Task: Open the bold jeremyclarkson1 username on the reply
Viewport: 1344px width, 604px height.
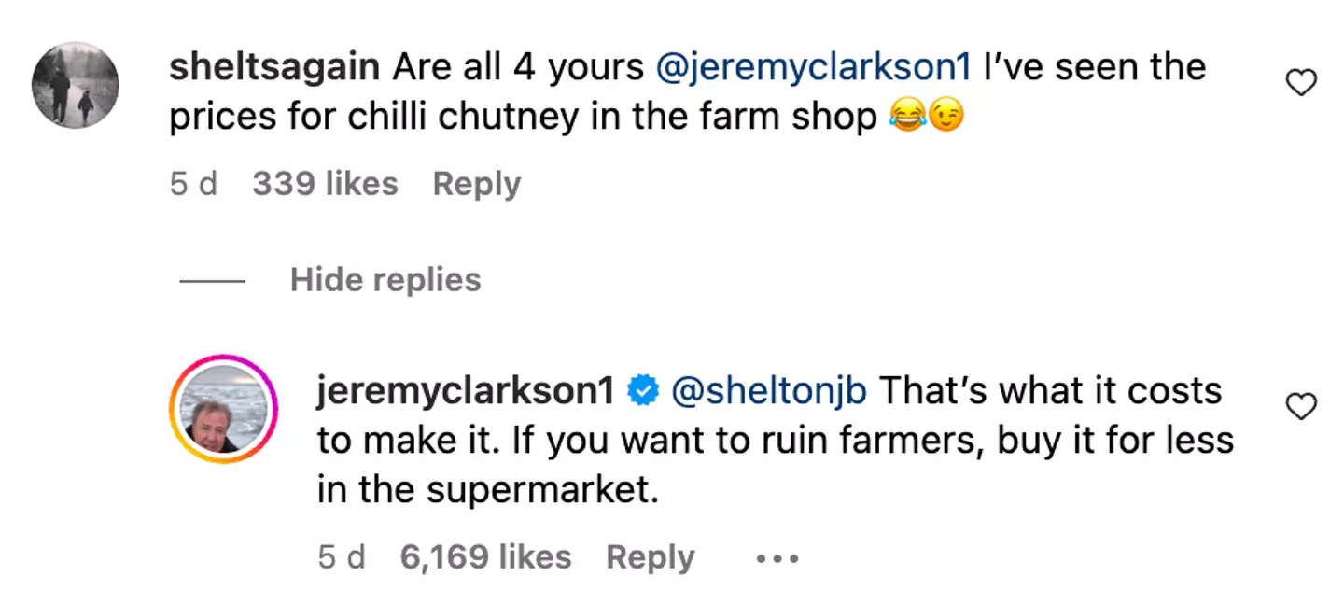Action: pyautogui.click(x=464, y=391)
